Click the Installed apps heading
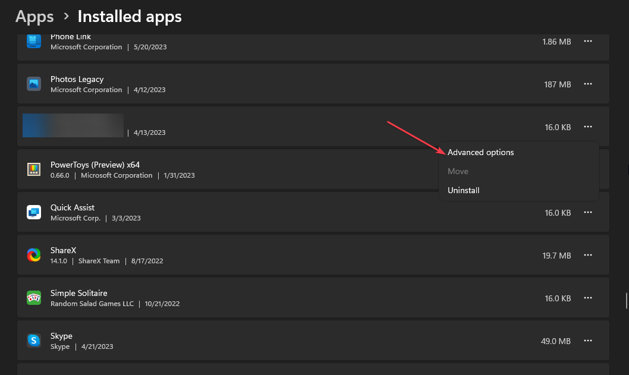 pos(130,17)
